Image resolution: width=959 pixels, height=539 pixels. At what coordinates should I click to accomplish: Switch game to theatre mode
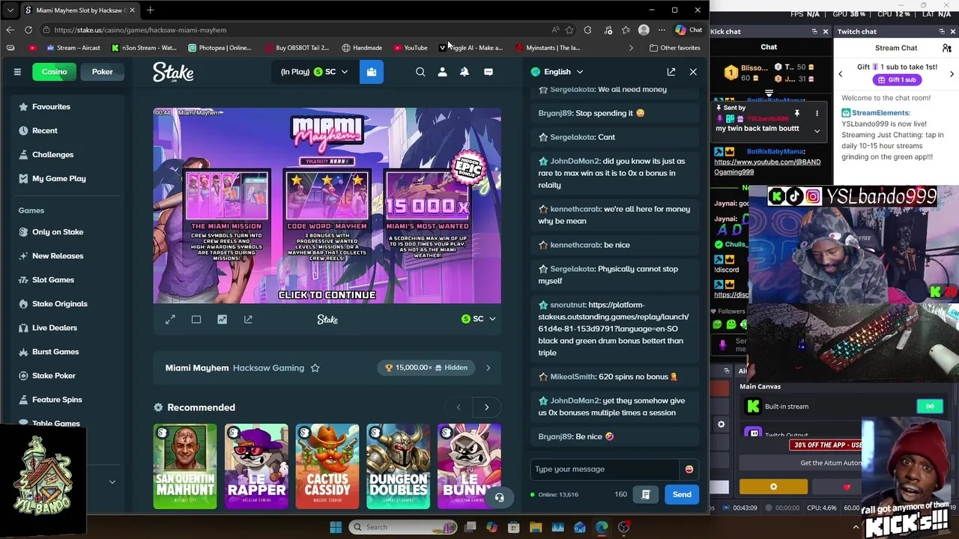tap(196, 320)
